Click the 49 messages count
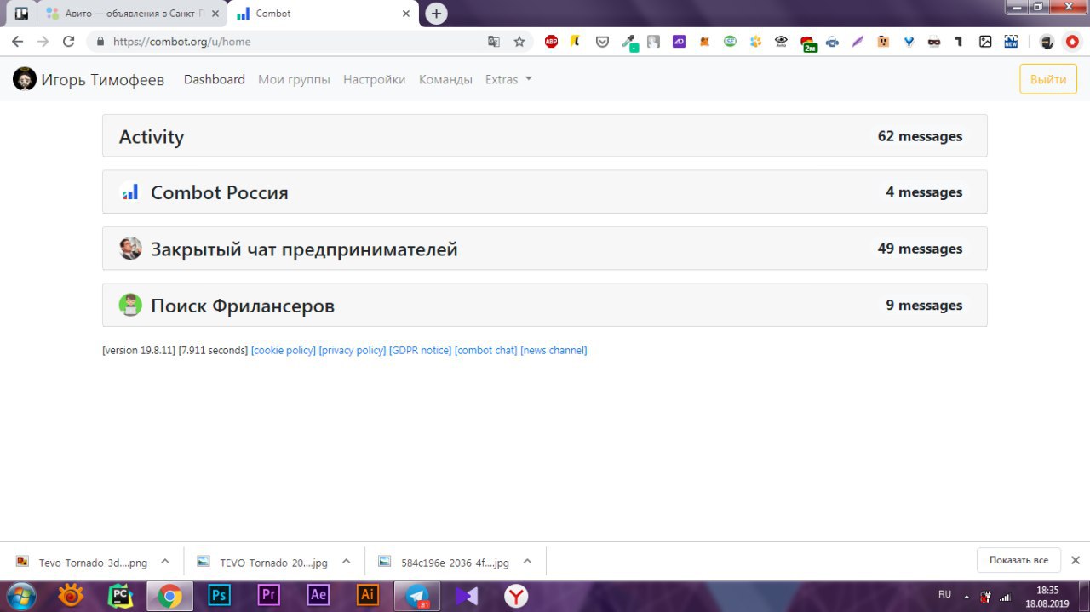 921,249
